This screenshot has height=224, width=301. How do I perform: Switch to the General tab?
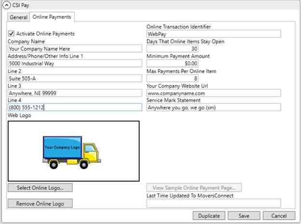[x=19, y=17]
